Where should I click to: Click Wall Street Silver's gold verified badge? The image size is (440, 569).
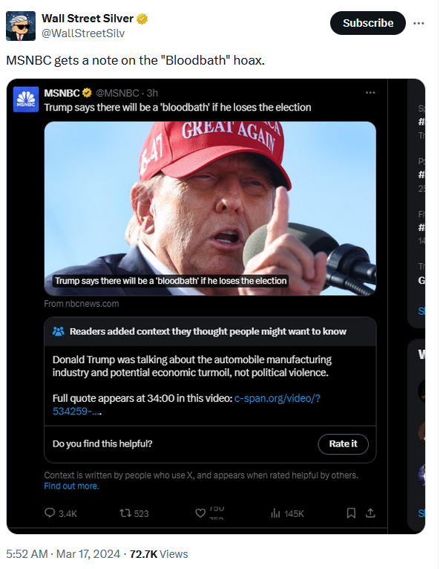pos(142,19)
